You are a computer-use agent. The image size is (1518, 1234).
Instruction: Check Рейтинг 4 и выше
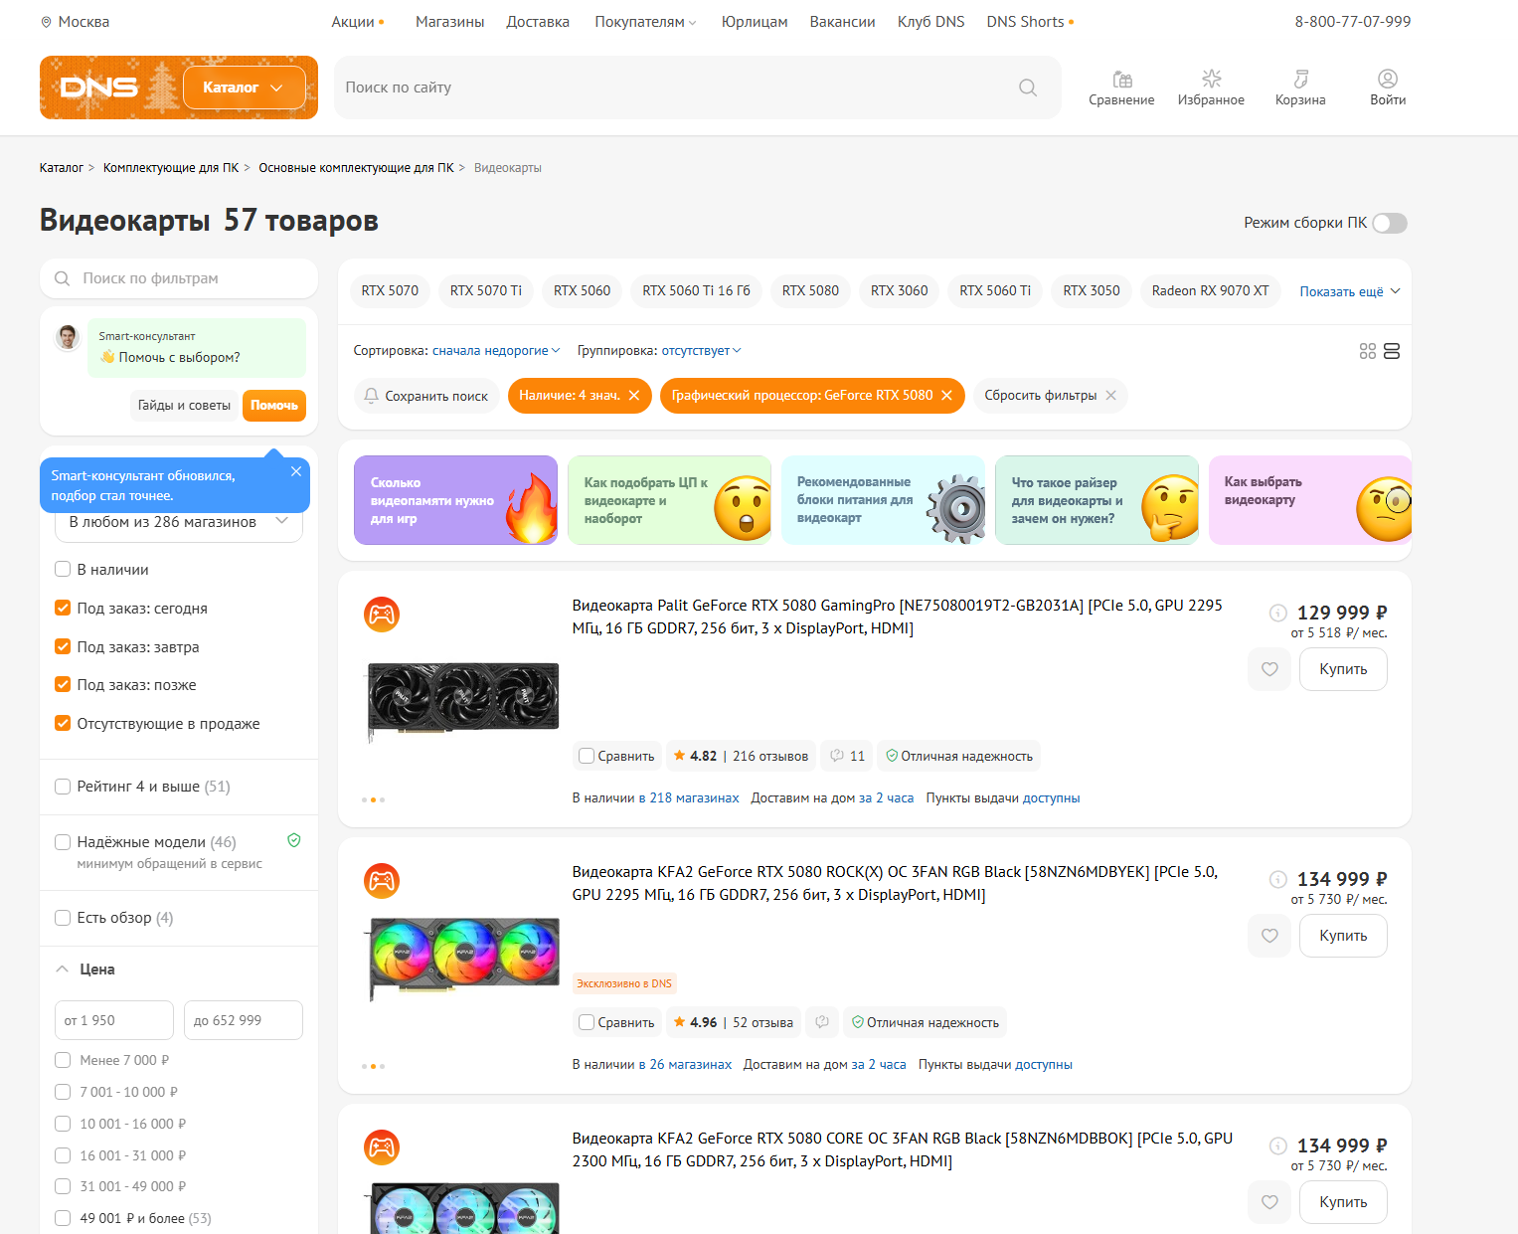63,787
